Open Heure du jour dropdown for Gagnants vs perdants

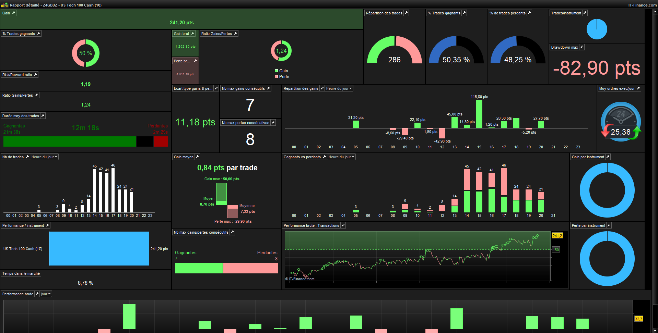[341, 157]
